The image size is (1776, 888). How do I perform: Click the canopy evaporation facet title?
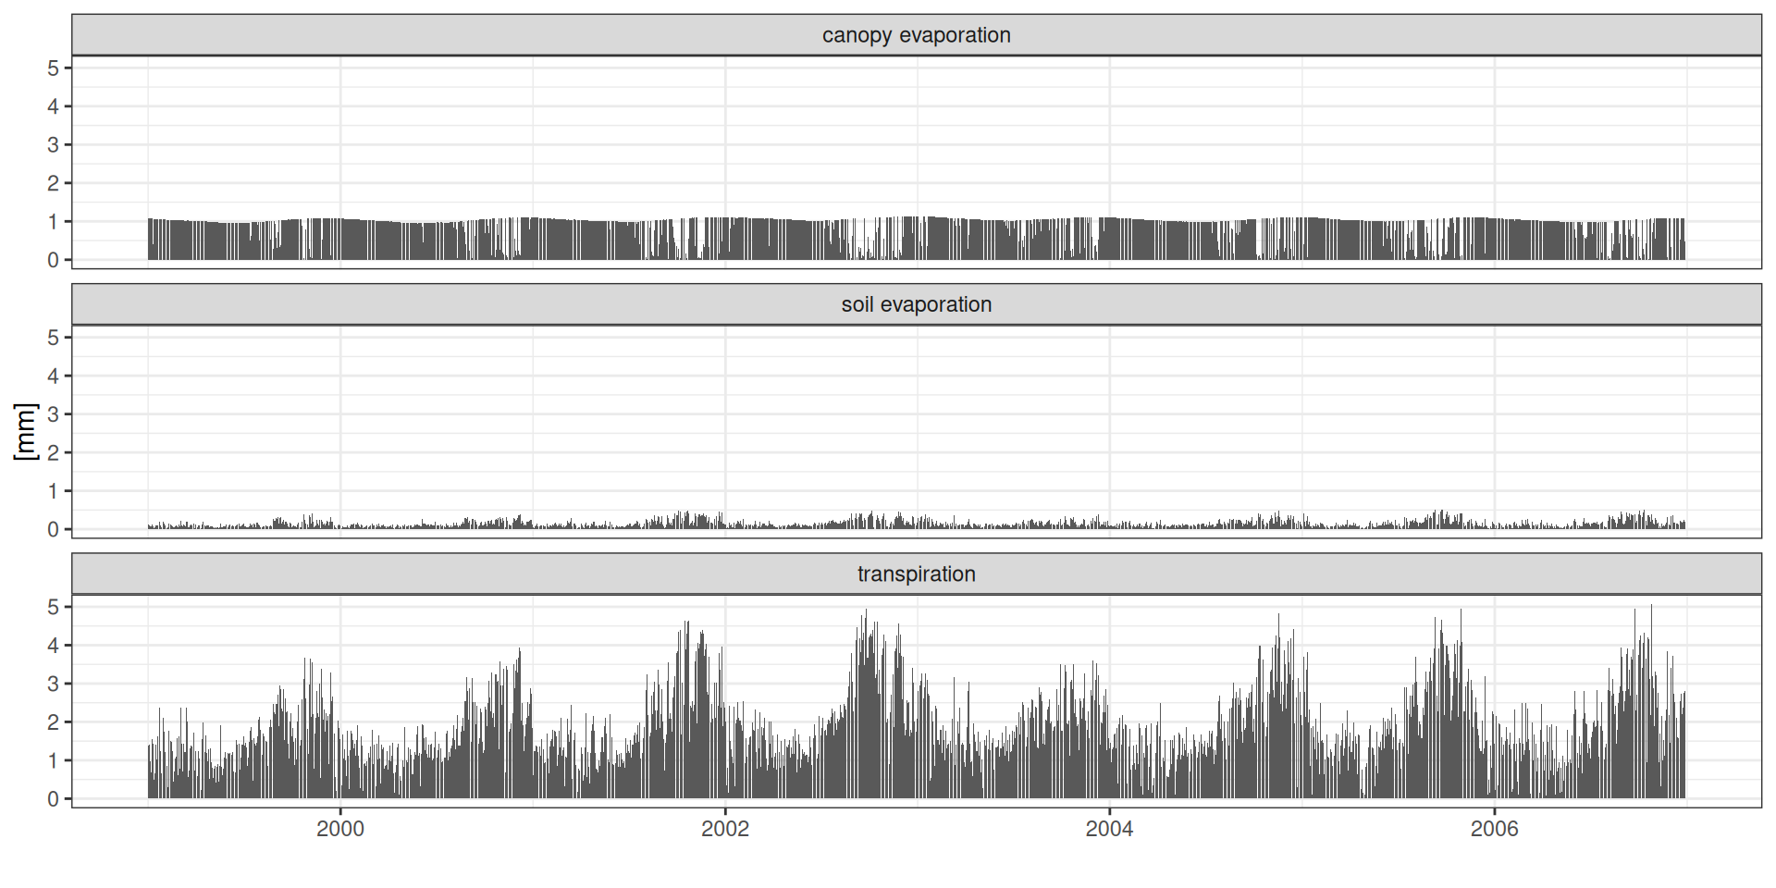pyautogui.click(x=916, y=35)
